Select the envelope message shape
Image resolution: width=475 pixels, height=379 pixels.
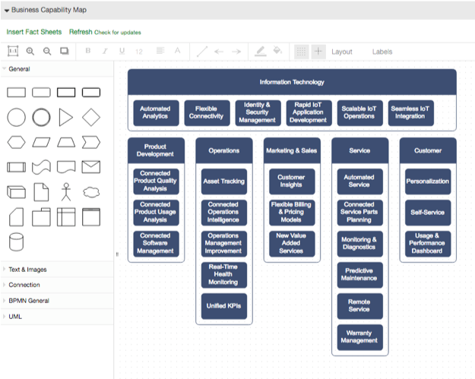pyautogui.click(x=91, y=167)
